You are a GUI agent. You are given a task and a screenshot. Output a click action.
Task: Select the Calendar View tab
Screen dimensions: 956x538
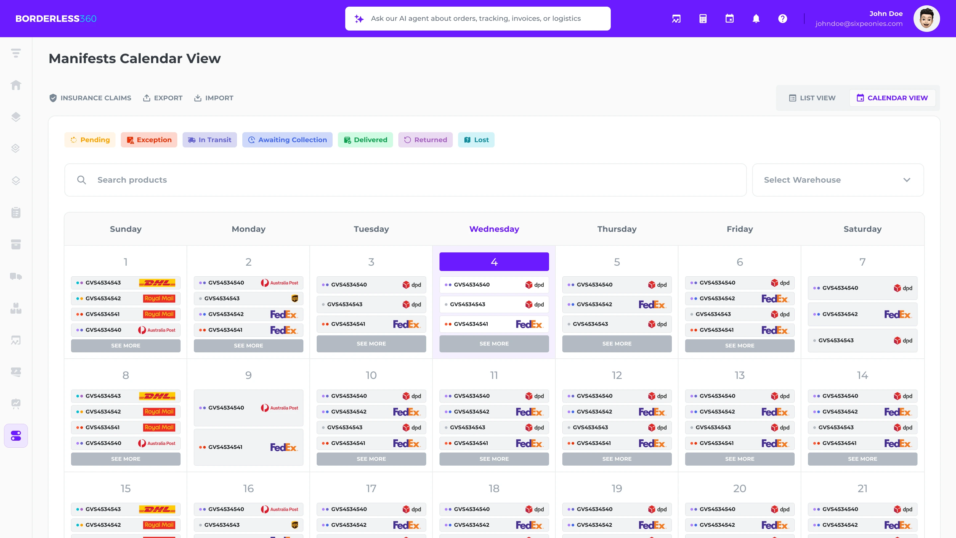pos(892,98)
